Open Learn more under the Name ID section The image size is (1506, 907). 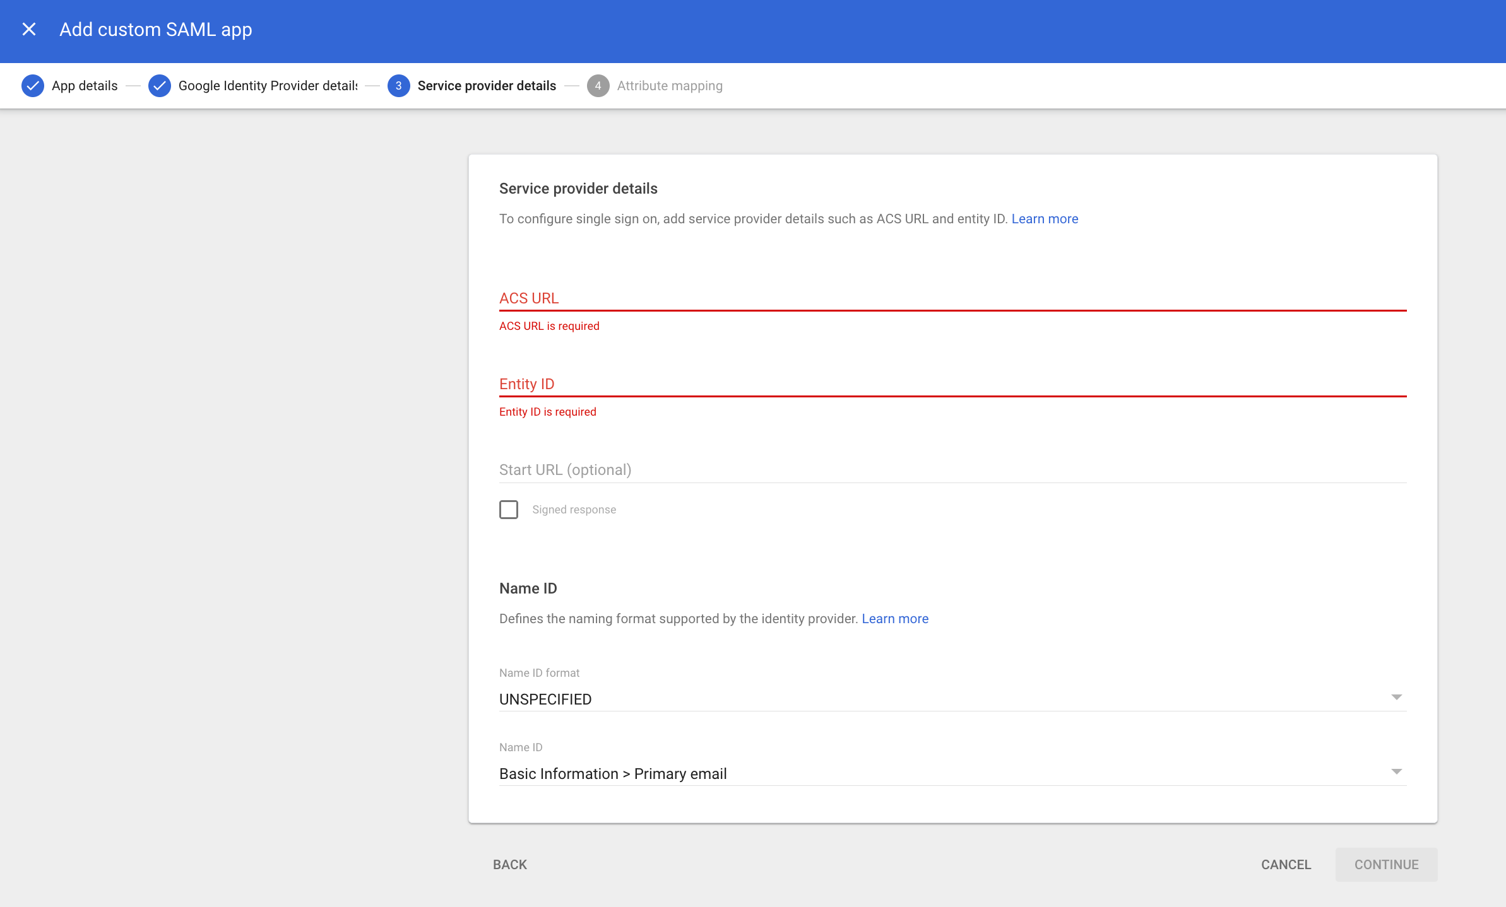tap(895, 619)
